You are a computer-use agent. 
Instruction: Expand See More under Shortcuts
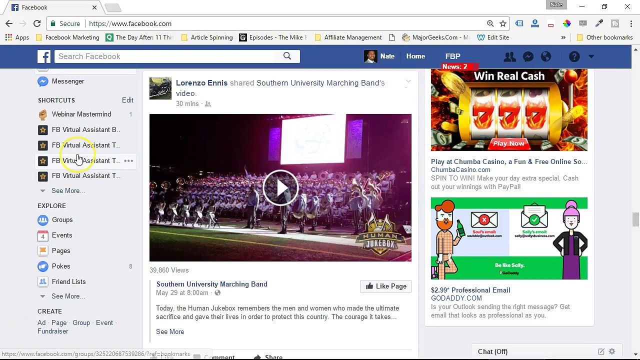click(68, 191)
